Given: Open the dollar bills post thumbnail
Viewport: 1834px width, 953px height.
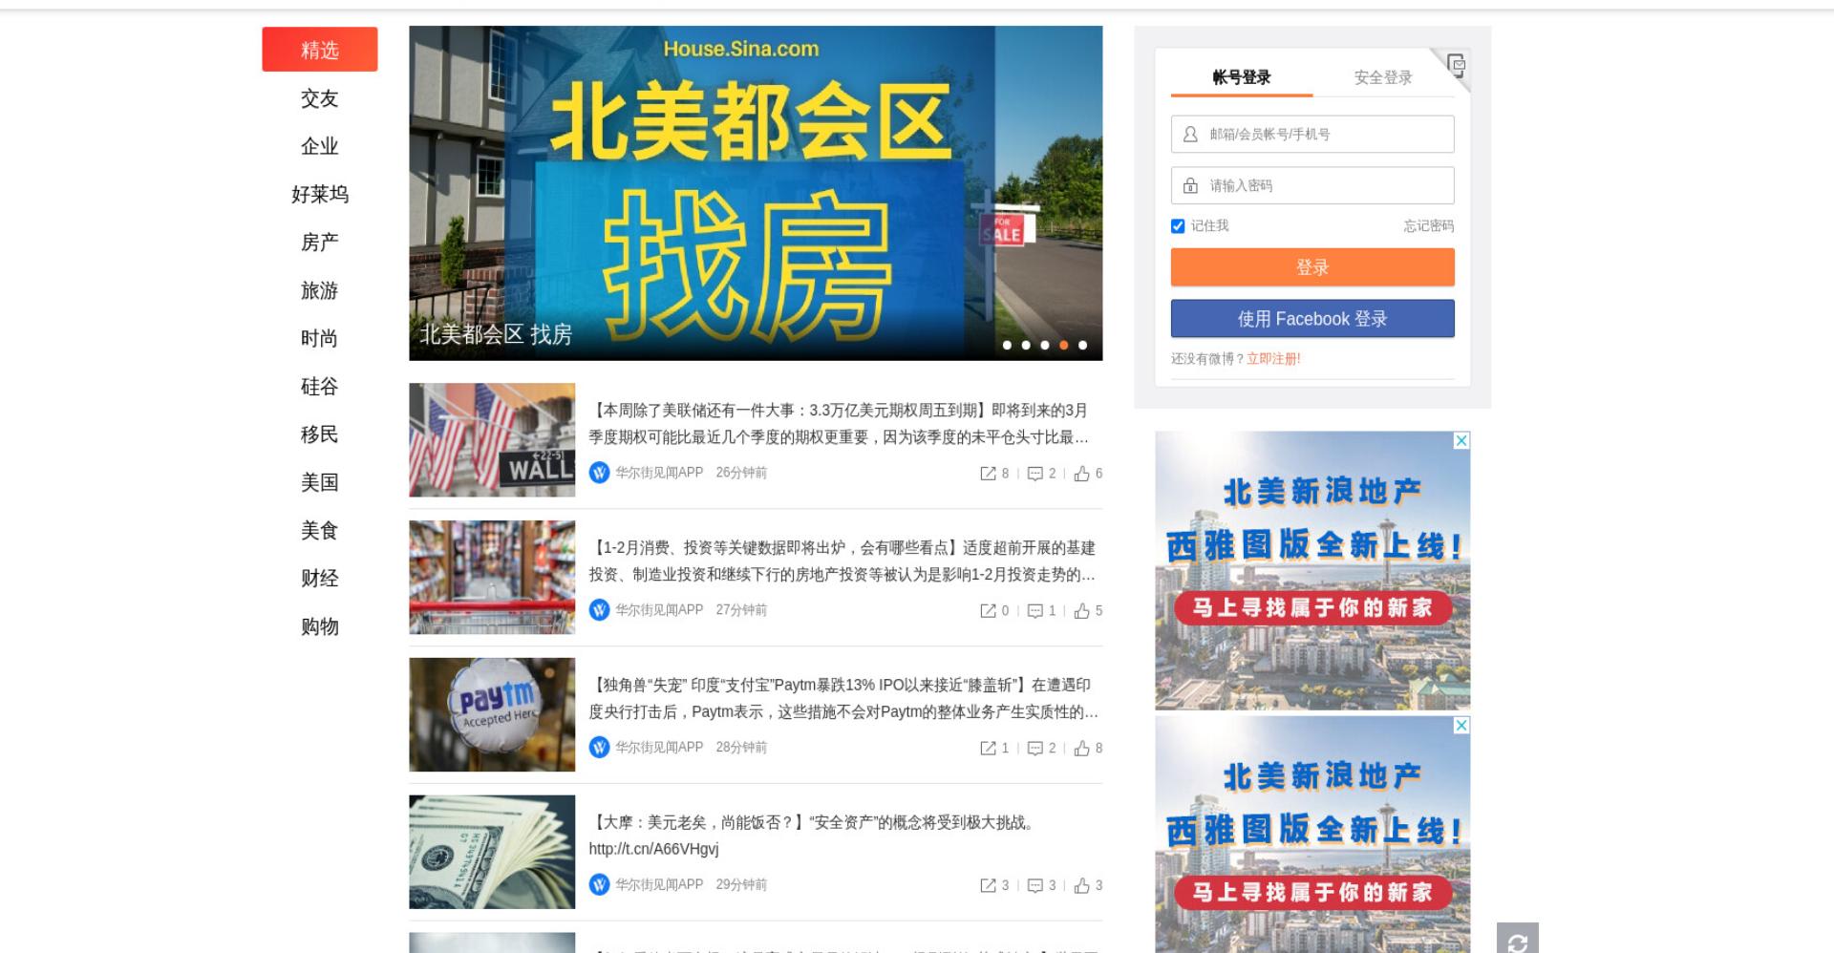Looking at the screenshot, I should pos(492,852).
